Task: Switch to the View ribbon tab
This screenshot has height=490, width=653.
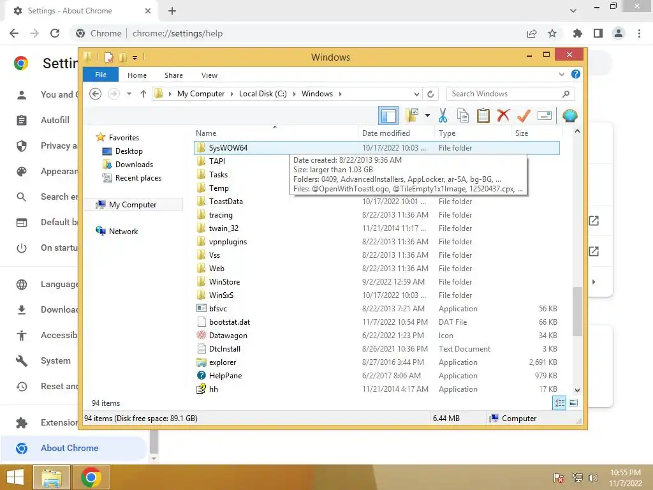Action: coord(209,75)
